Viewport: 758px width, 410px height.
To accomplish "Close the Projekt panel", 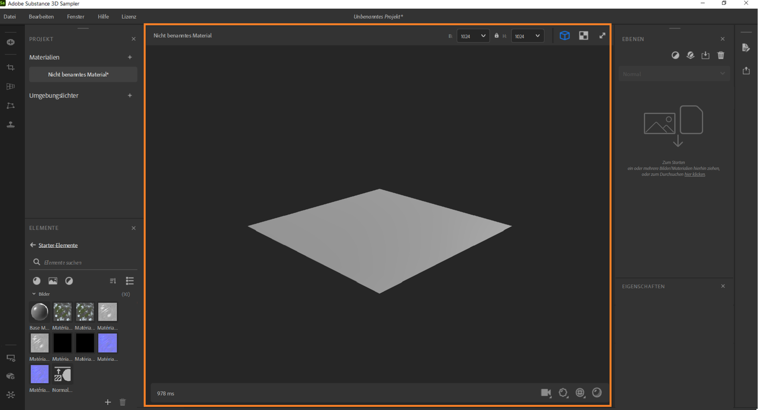I will tap(133, 39).
